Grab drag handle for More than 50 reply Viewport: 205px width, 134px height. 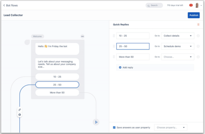click(x=114, y=57)
